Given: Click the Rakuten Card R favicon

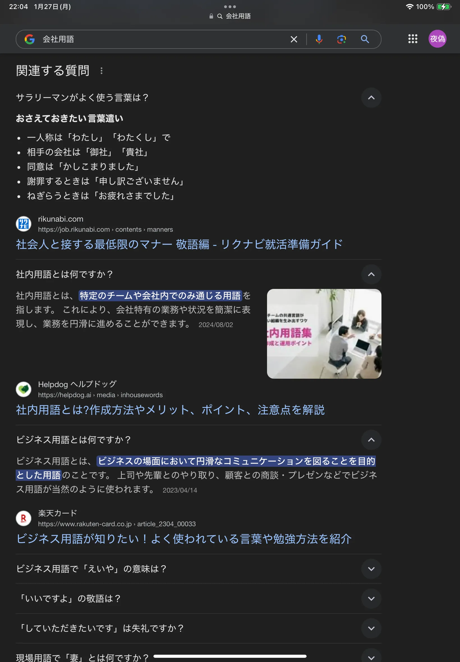Looking at the screenshot, I should pyautogui.click(x=24, y=518).
